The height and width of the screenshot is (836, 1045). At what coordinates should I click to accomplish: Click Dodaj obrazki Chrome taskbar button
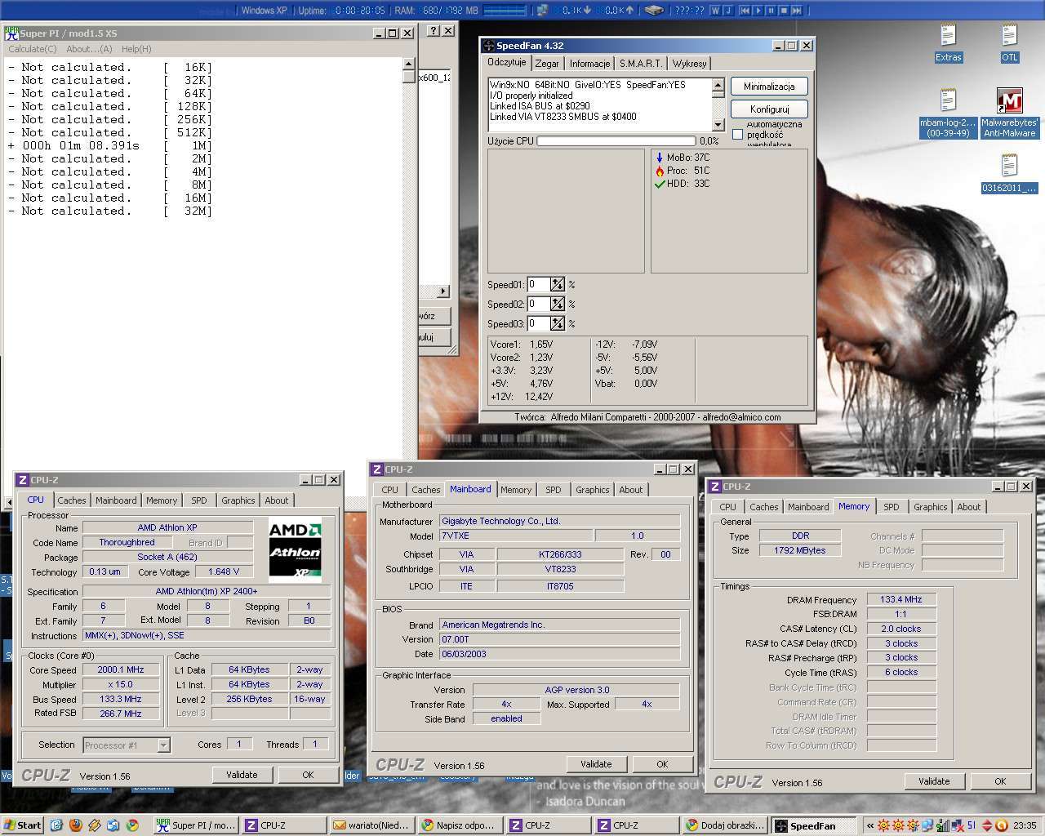tap(725, 825)
